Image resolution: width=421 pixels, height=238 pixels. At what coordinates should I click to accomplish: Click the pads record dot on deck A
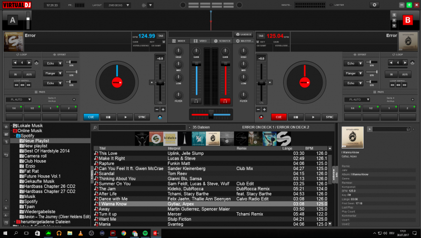pyautogui.click(x=74, y=100)
